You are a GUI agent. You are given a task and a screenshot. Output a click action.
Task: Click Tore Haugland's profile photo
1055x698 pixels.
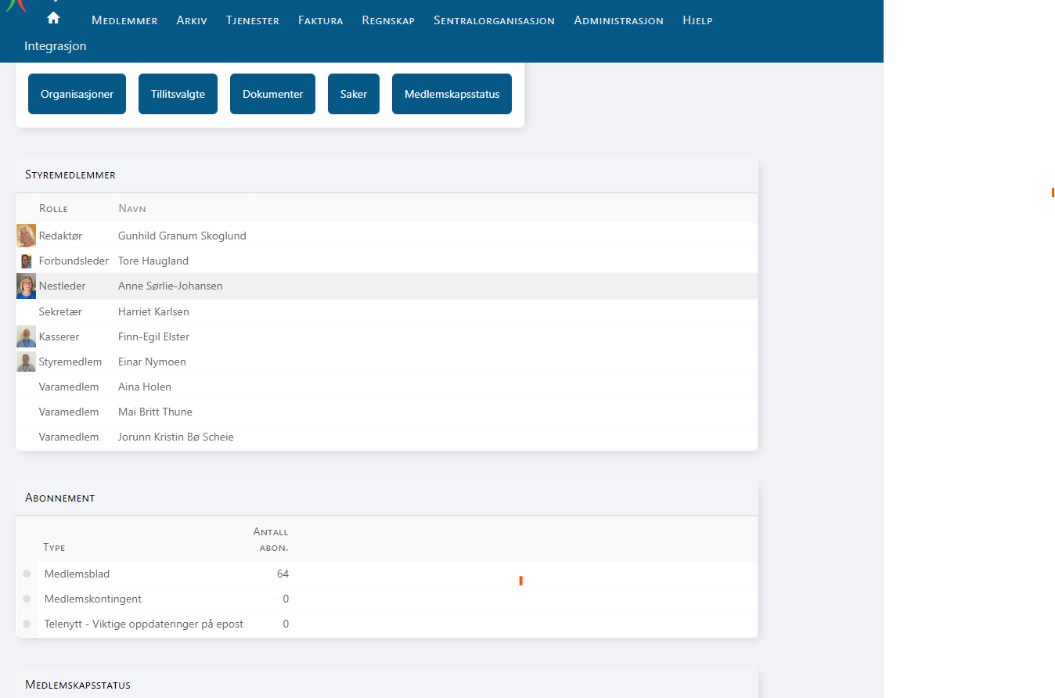coord(26,261)
